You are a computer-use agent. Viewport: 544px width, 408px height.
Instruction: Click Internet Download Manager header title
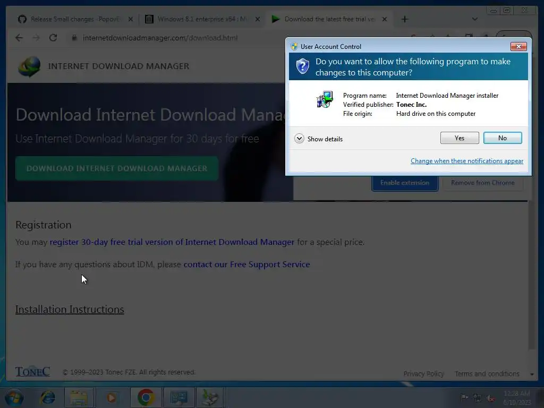click(118, 66)
